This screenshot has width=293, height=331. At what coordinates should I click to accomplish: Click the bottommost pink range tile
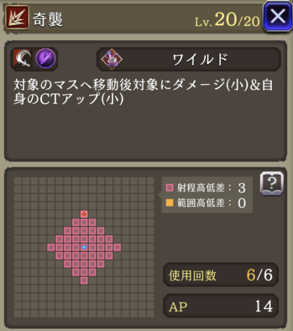point(84,281)
